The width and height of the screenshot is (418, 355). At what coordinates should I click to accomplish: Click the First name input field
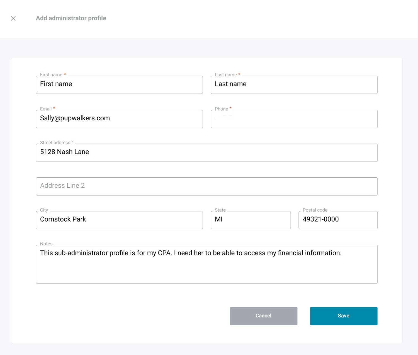(119, 85)
